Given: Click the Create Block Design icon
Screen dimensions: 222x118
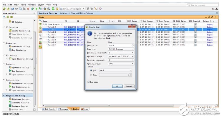Looking at the screenshot, I should tap(10, 31).
